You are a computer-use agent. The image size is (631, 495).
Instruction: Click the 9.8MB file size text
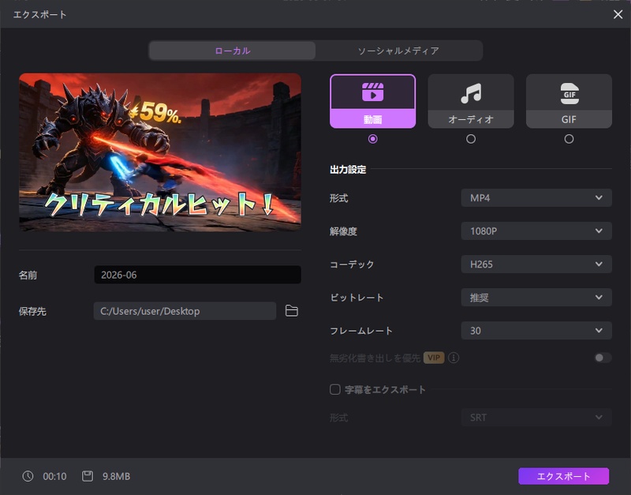[116, 477]
